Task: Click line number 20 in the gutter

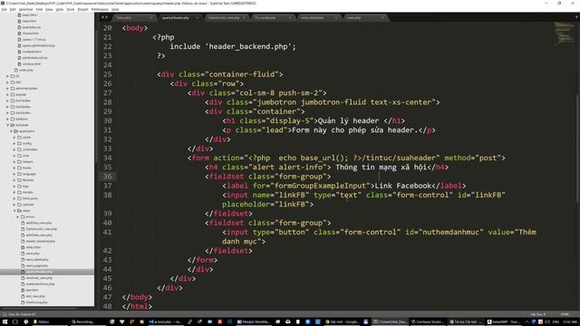Action: tap(108, 28)
